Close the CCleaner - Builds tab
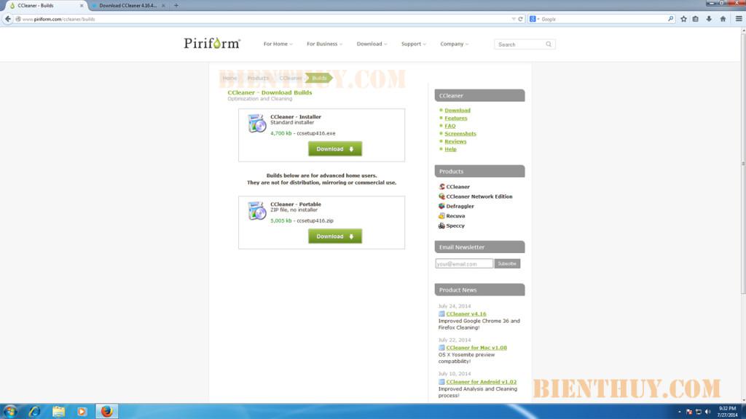This screenshot has width=746, height=419. coord(82,5)
